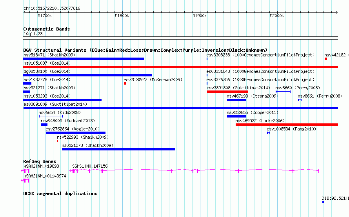Select the esv2762864 (Vogler2010) blue bar

point(76,133)
